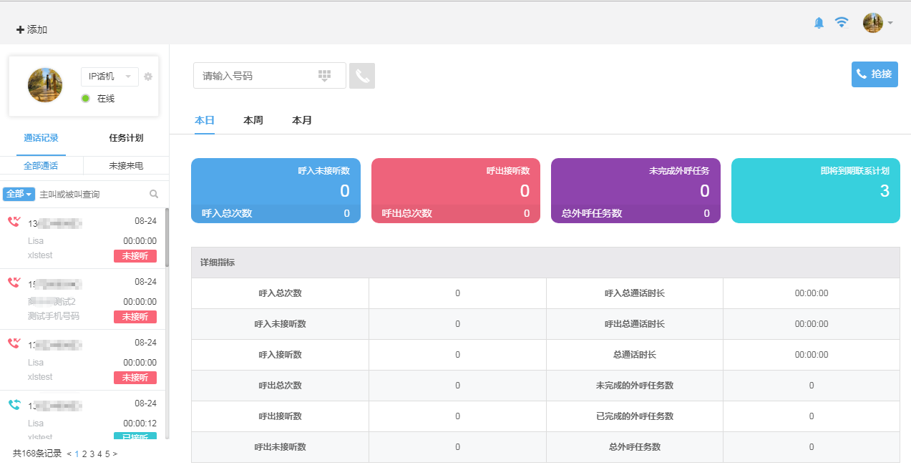Viewport: 911px width, 475px height.
Task: Open the notification bell
Action: click(819, 23)
